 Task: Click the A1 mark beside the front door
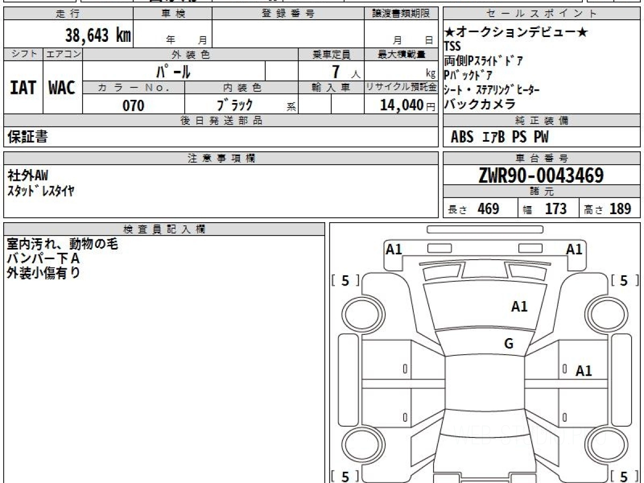pos(583,371)
